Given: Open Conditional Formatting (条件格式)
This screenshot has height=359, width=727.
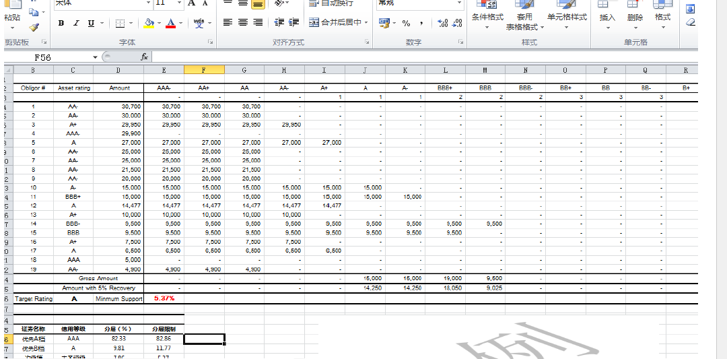Looking at the screenshot, I should pyautogui.click(x=487, y=16).
